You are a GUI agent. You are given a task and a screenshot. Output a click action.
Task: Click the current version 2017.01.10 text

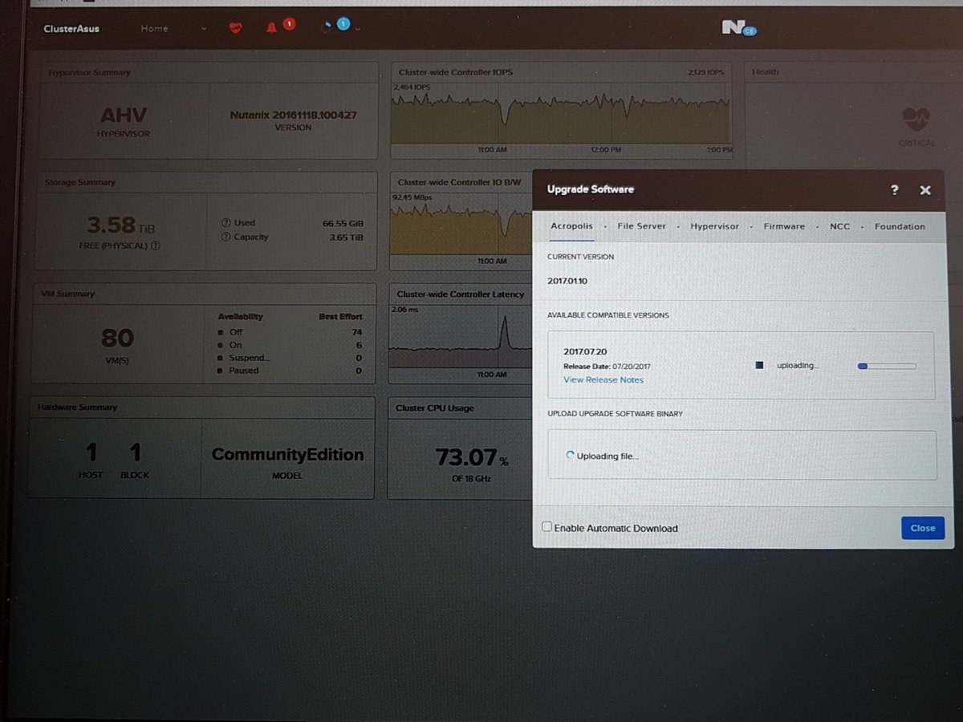click(567, 281)
